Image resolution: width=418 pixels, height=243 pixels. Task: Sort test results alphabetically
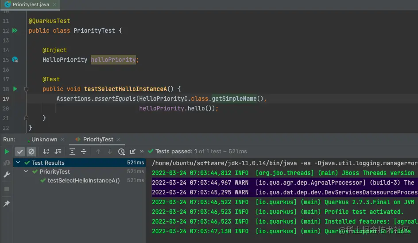click(46, 152)
